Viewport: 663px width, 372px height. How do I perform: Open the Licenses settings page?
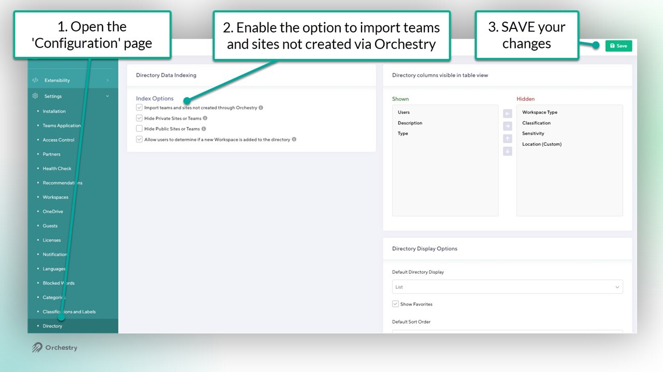coord(52,240)
